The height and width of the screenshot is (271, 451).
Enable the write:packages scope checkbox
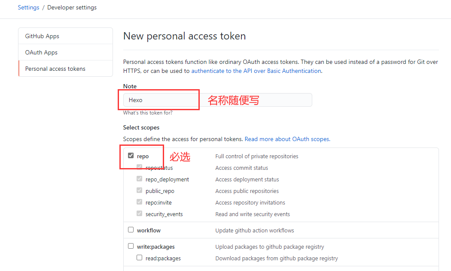tap(131, 246)
